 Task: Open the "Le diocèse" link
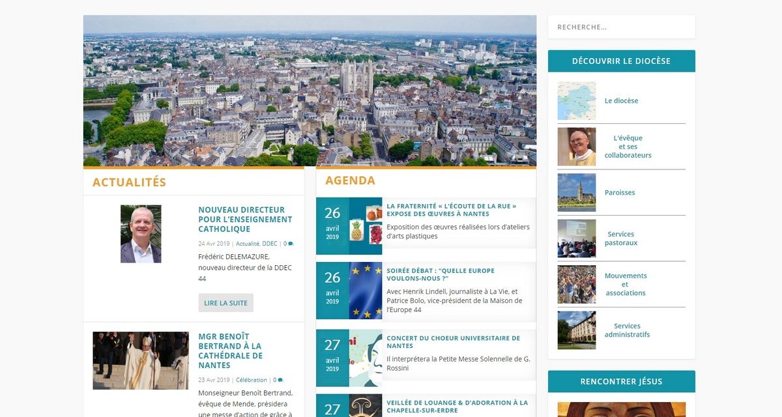(620, 100)
